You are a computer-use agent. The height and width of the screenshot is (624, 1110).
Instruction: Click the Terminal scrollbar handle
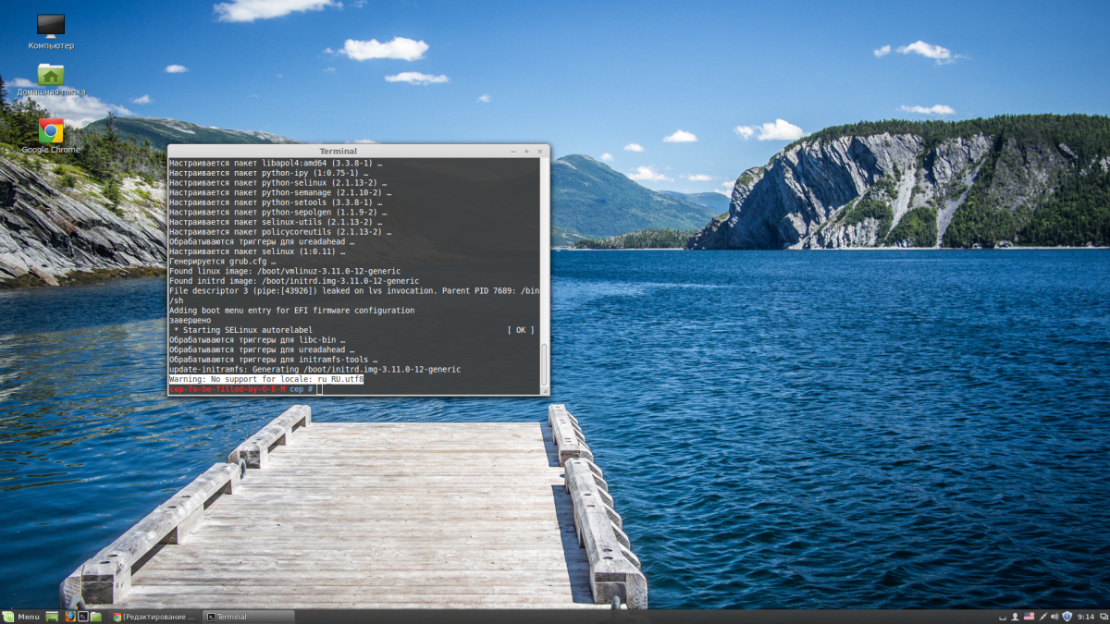(x=544, y=365)
